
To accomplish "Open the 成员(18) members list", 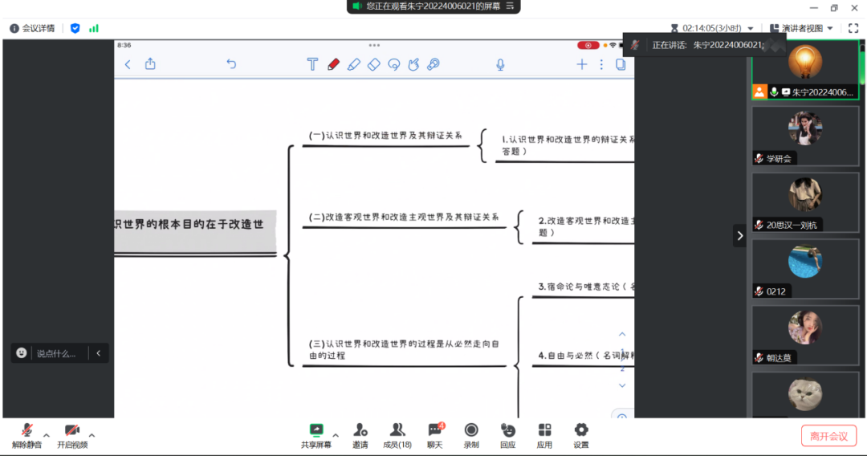I will [397, 434].
